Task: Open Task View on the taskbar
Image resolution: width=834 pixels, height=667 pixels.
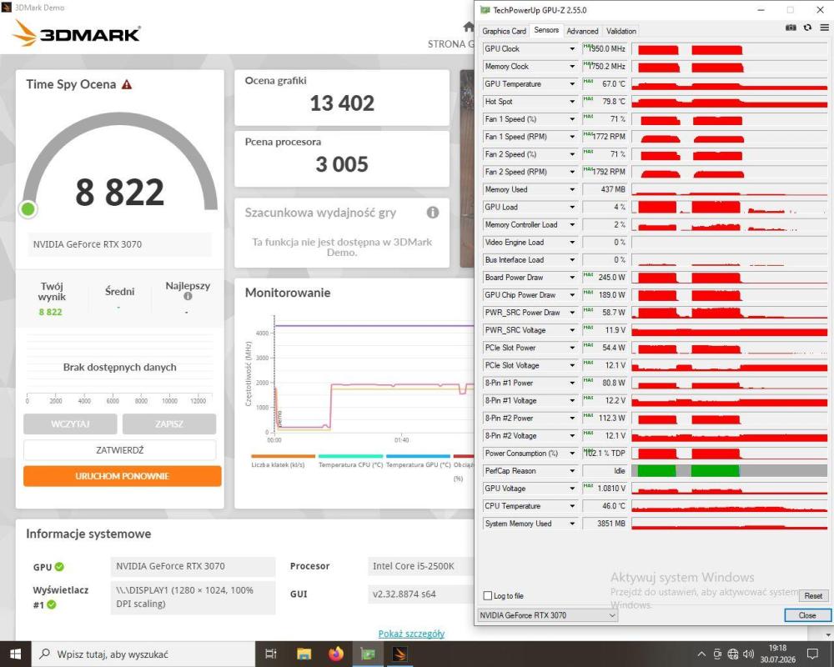Action: 271,654
